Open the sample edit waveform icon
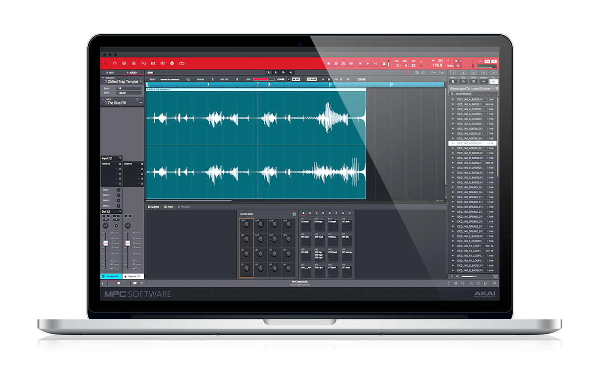595x372 pixels. pos(143,63)
